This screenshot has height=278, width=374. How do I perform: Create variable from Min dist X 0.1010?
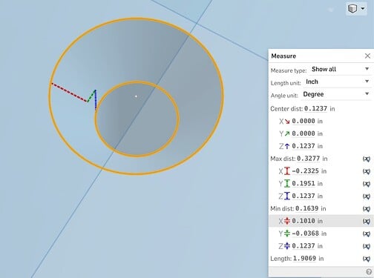[x=367, y=221]
